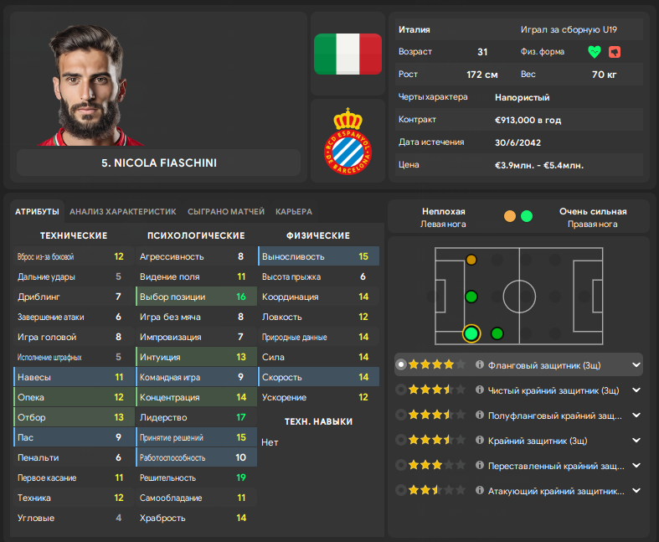Select the Переставленный крайний защ... radio button

(401, 465)
